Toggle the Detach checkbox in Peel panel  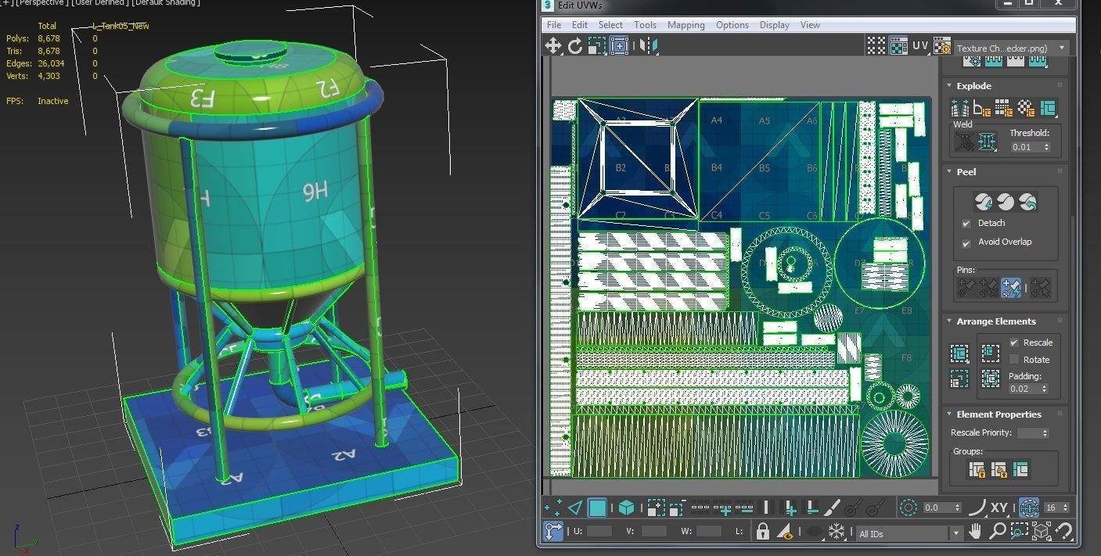pos(966,224)
